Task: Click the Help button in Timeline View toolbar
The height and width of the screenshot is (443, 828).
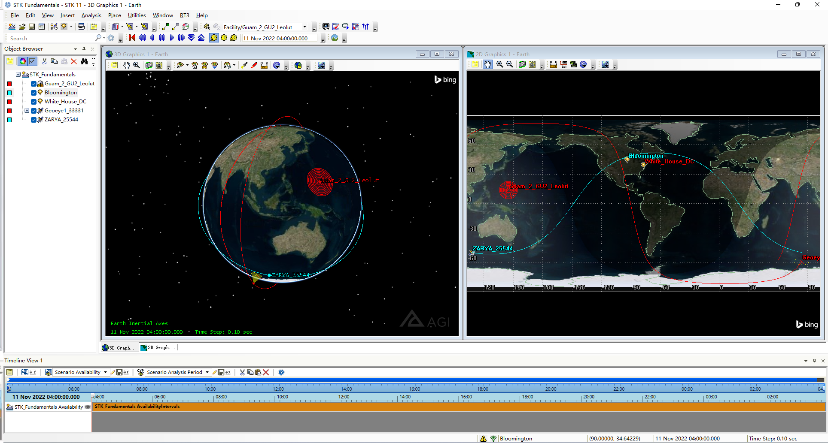Action: pos(281,372)
